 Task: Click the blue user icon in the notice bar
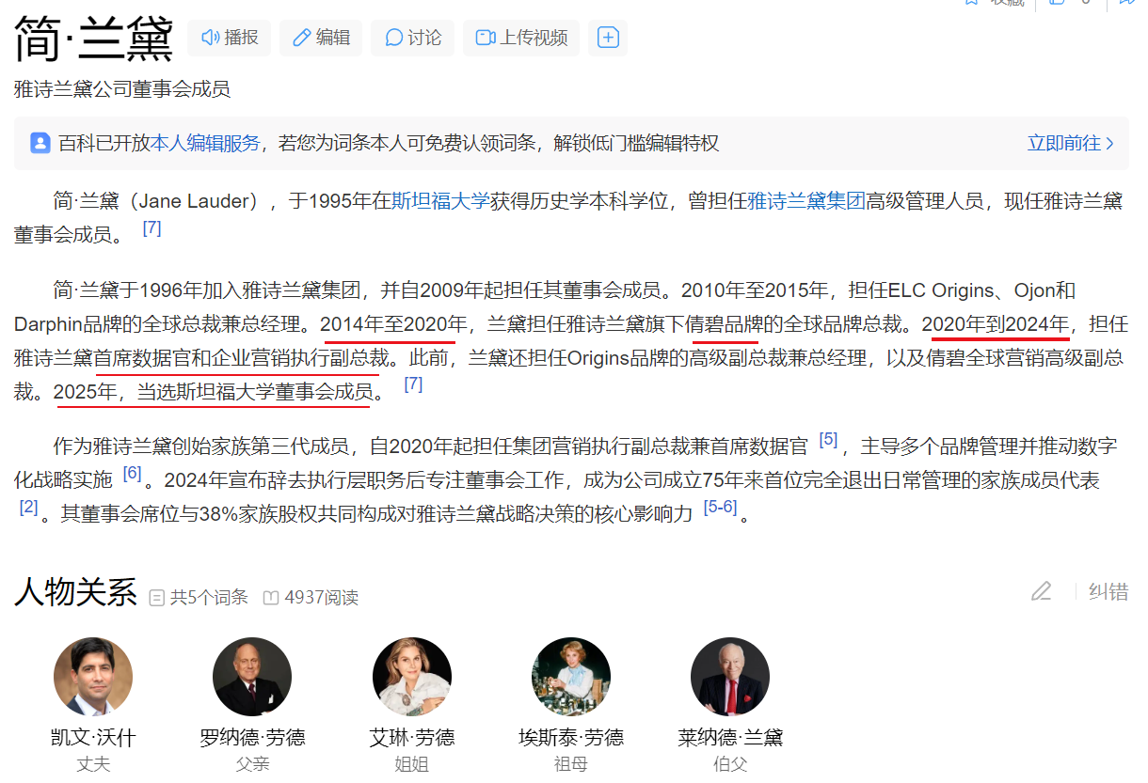tap(40, 143)
